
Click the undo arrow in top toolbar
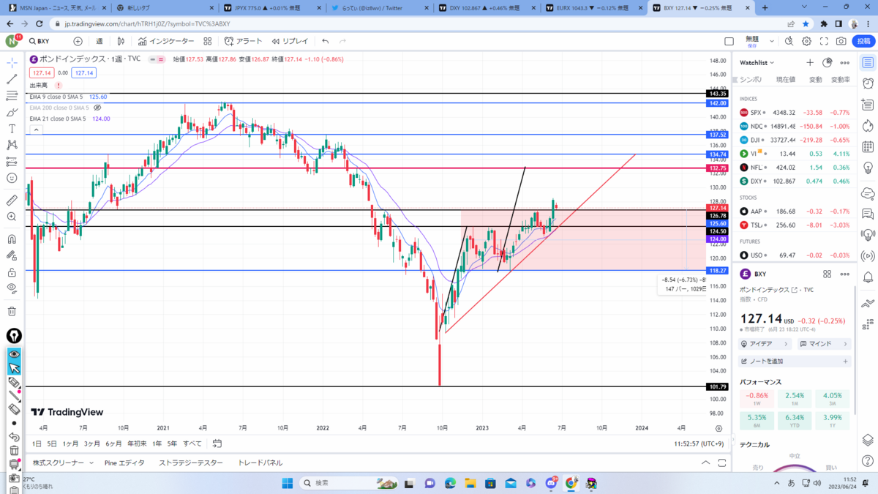point(325,41)
